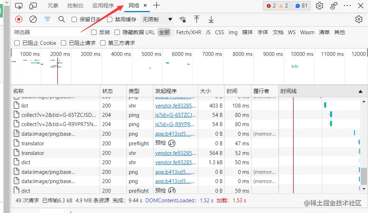This screenshot has width=368, height=213.
Task: Sort by the 大小 column header
Action: pyautogui.click(x=211, y=91)
